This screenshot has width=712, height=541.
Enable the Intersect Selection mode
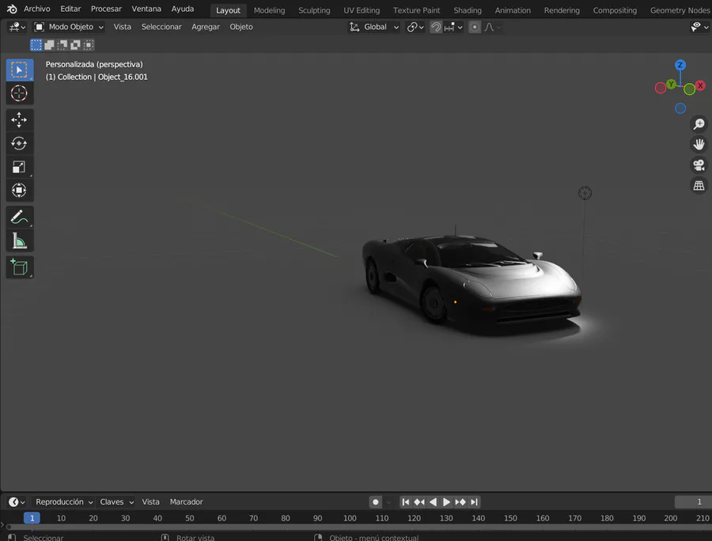89,44
